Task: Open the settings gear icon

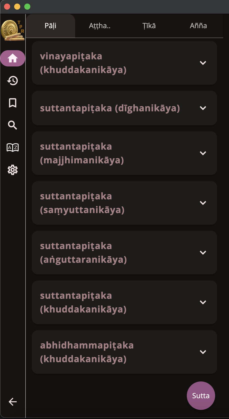Action: click(x=13, y=170)
